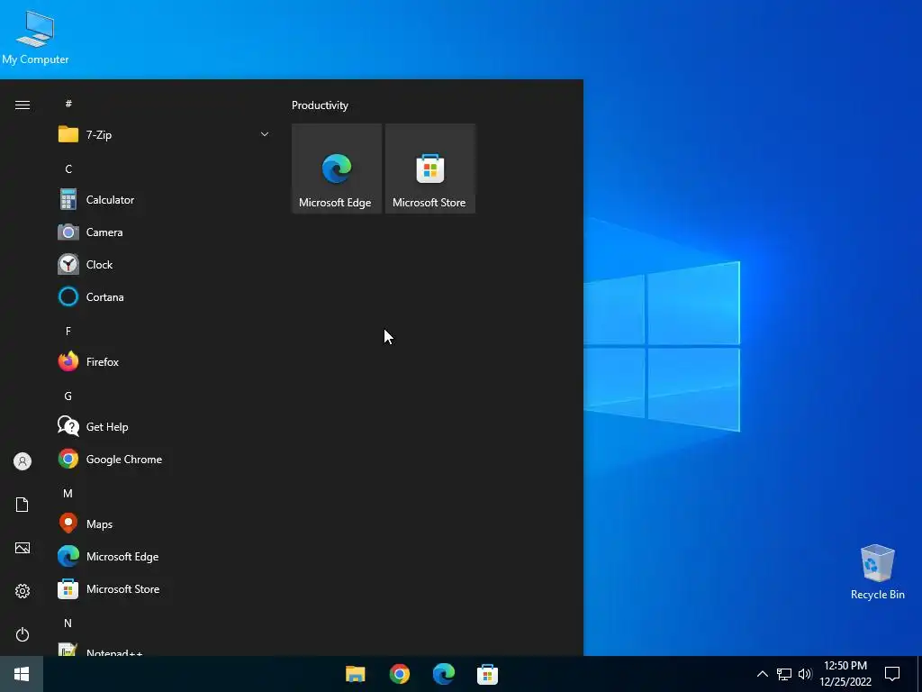Click the Show desktop strip at taskbar edge
922x692 pixels.
pyautogui.click(x=919, y=674)
